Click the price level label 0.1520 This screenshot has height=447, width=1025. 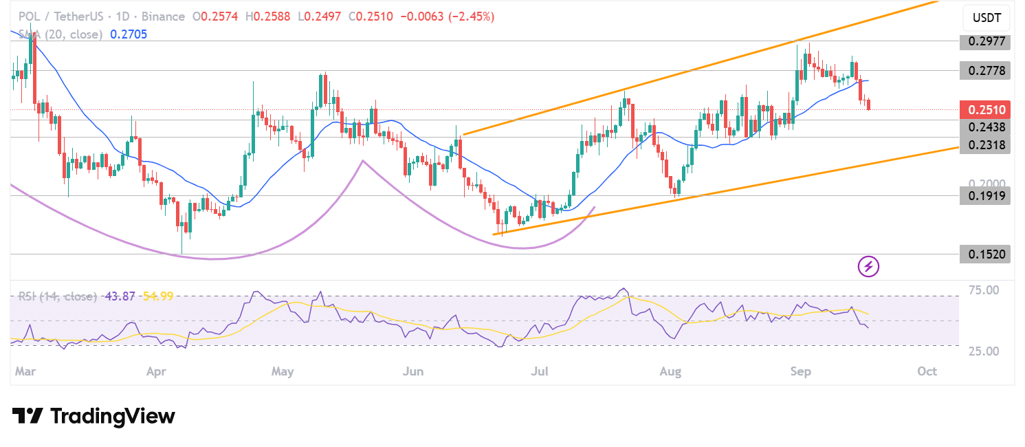click(x=984, y=254)
